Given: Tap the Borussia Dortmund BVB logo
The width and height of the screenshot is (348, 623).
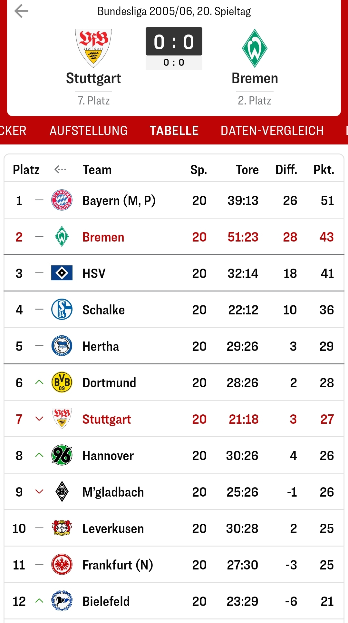Looking at the screenshot, I should pos(62,382).
